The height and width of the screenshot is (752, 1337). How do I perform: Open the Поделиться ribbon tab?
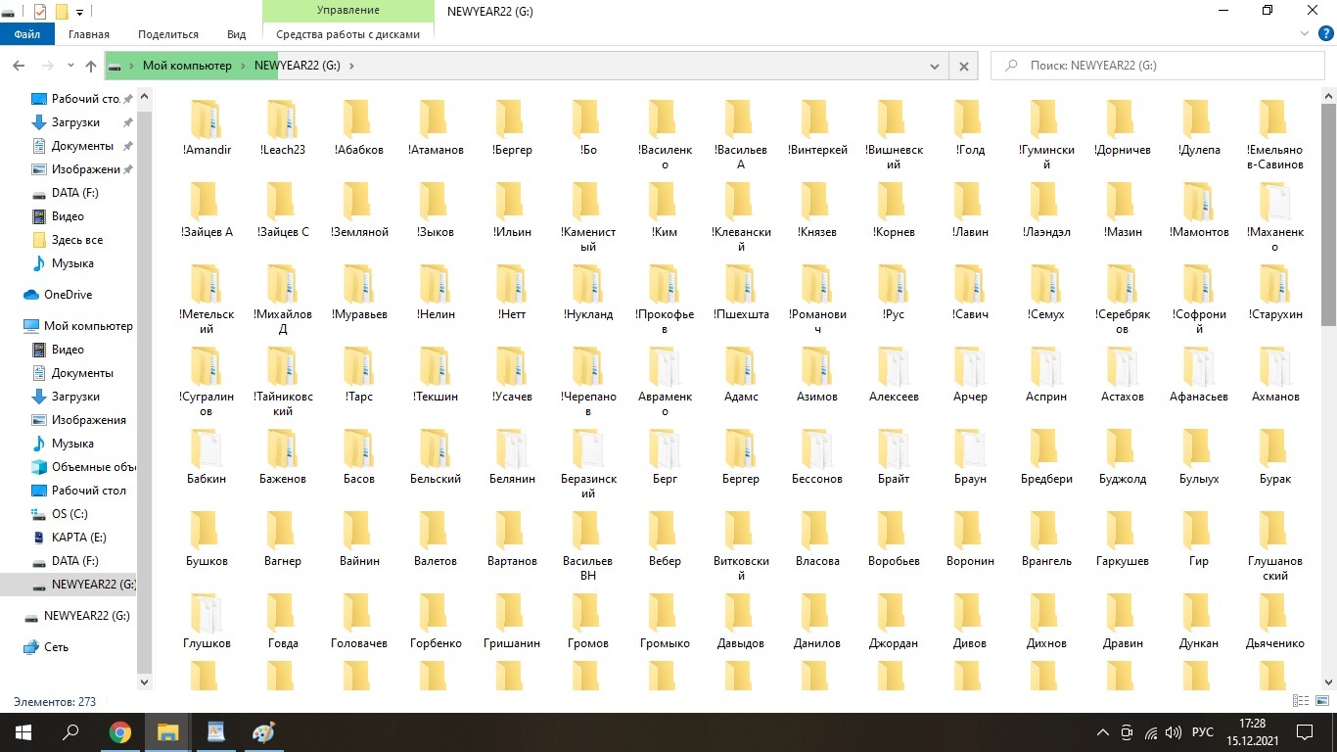[x=168, y=34]
